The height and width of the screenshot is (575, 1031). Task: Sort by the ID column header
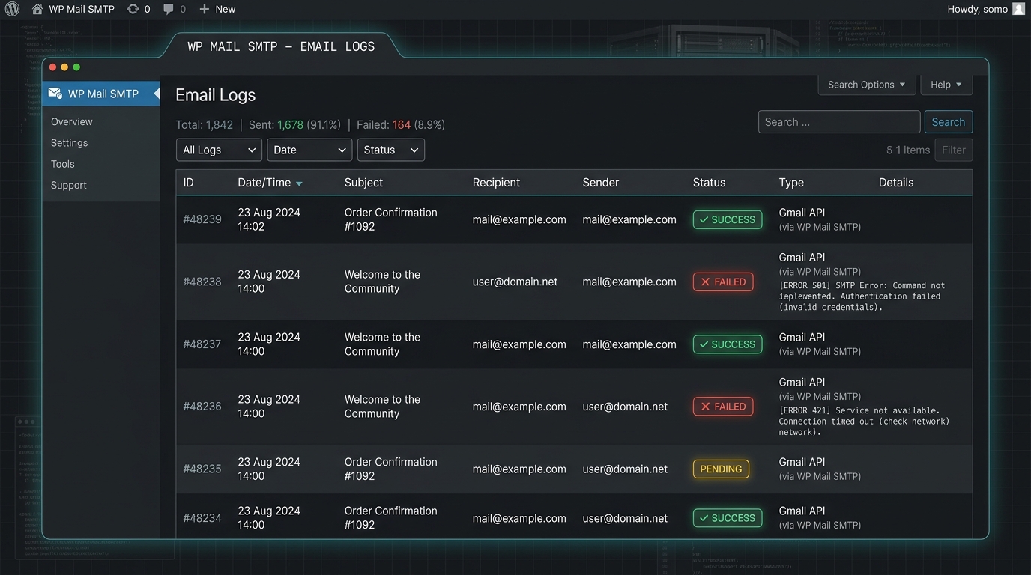(188, 183)
